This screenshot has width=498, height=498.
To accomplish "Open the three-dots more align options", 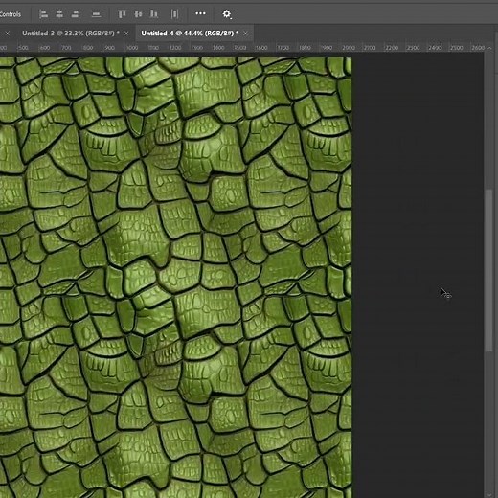I will point(200,13).
